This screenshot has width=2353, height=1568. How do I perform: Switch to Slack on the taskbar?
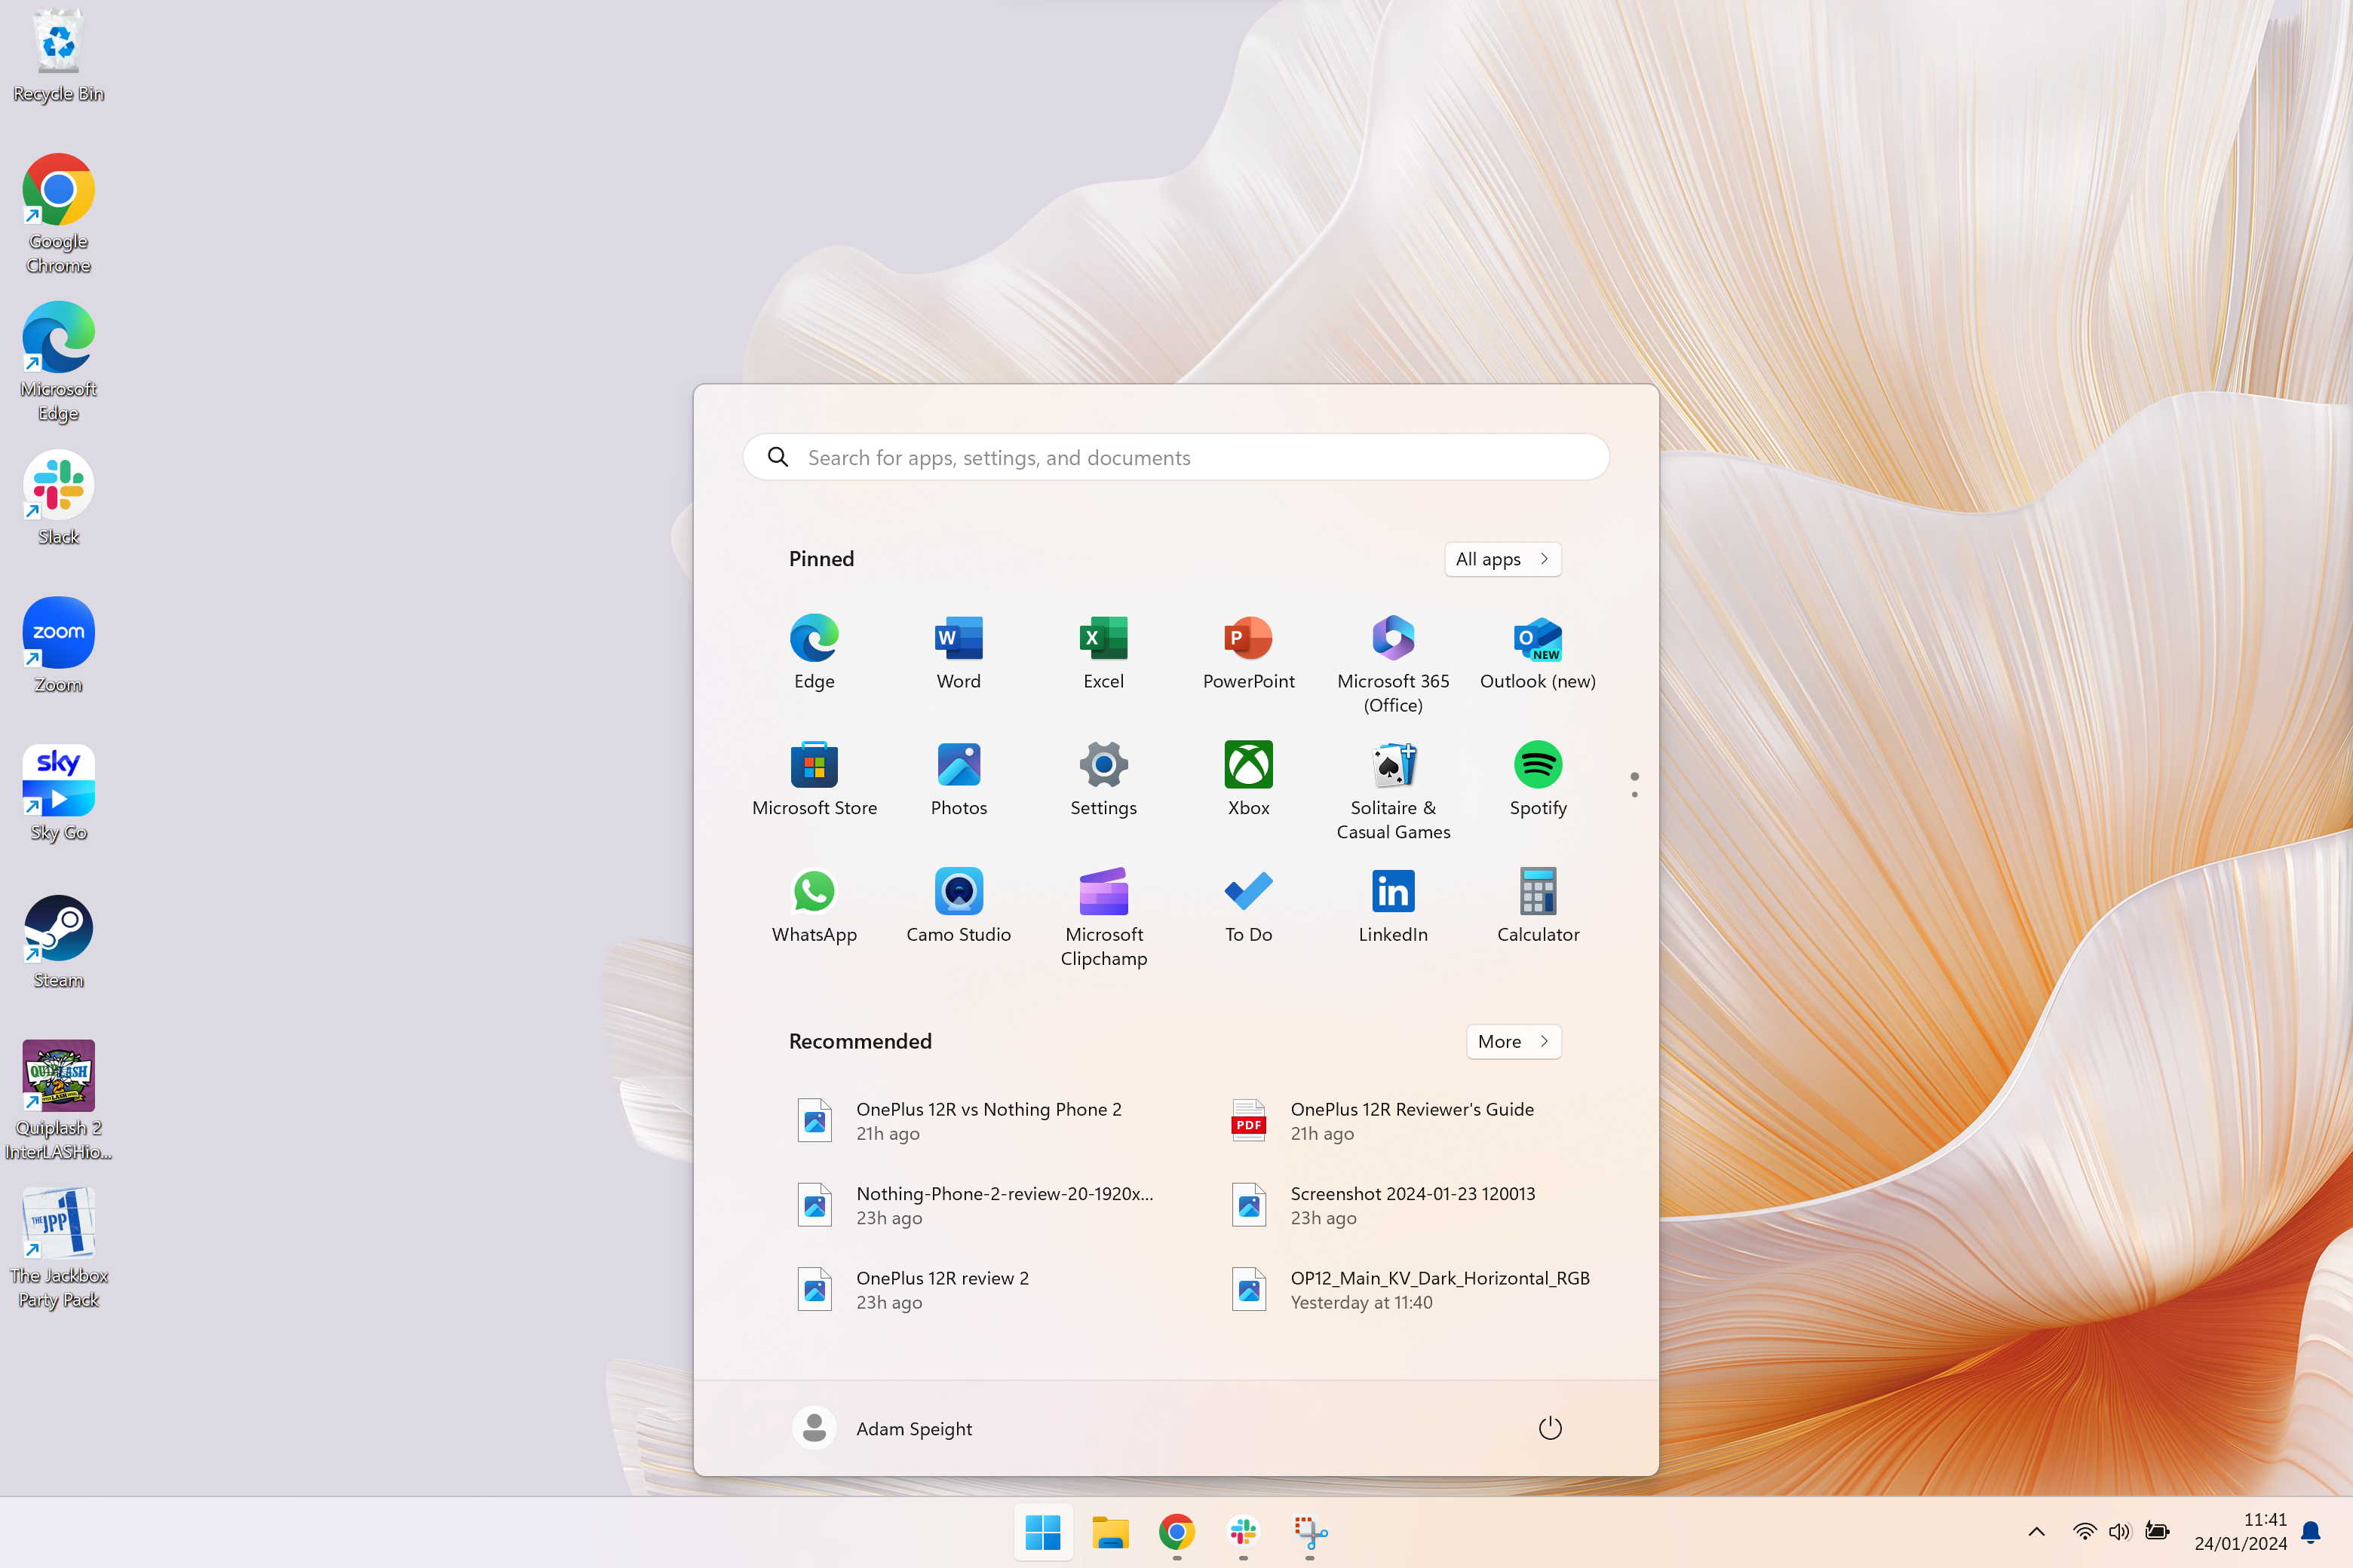[x=1244, y=1531]
